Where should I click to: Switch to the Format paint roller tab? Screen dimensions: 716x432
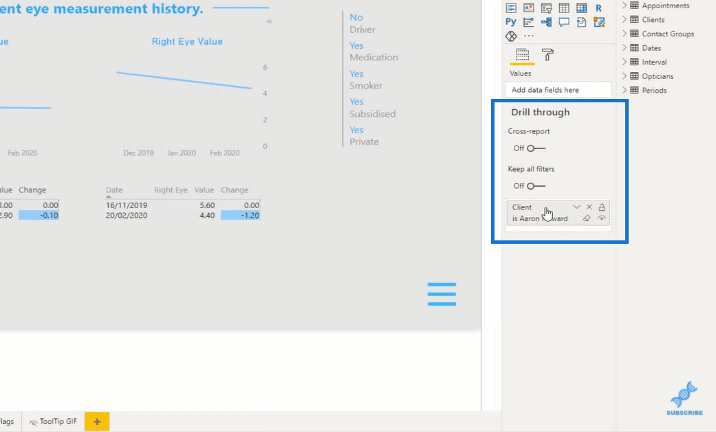click(547, 55)
